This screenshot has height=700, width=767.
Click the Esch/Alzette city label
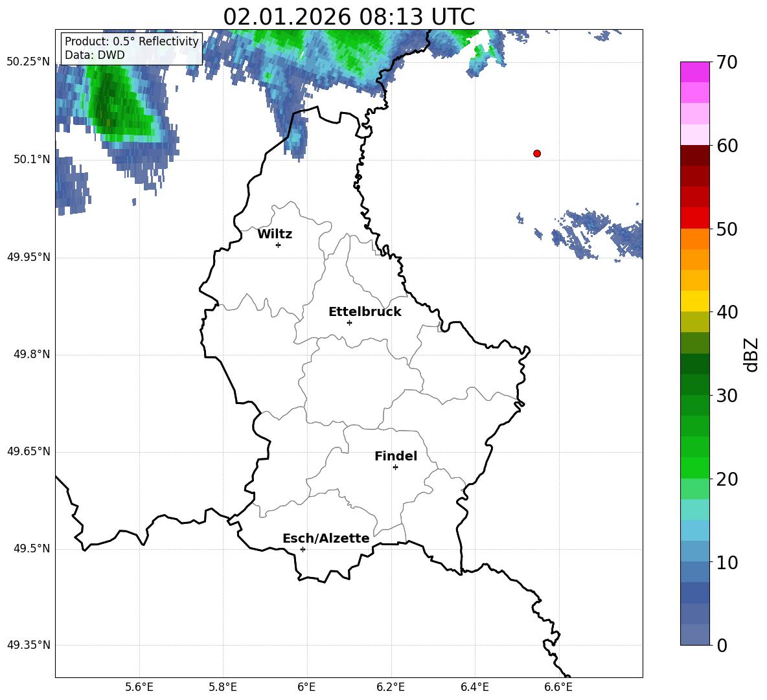326,538
